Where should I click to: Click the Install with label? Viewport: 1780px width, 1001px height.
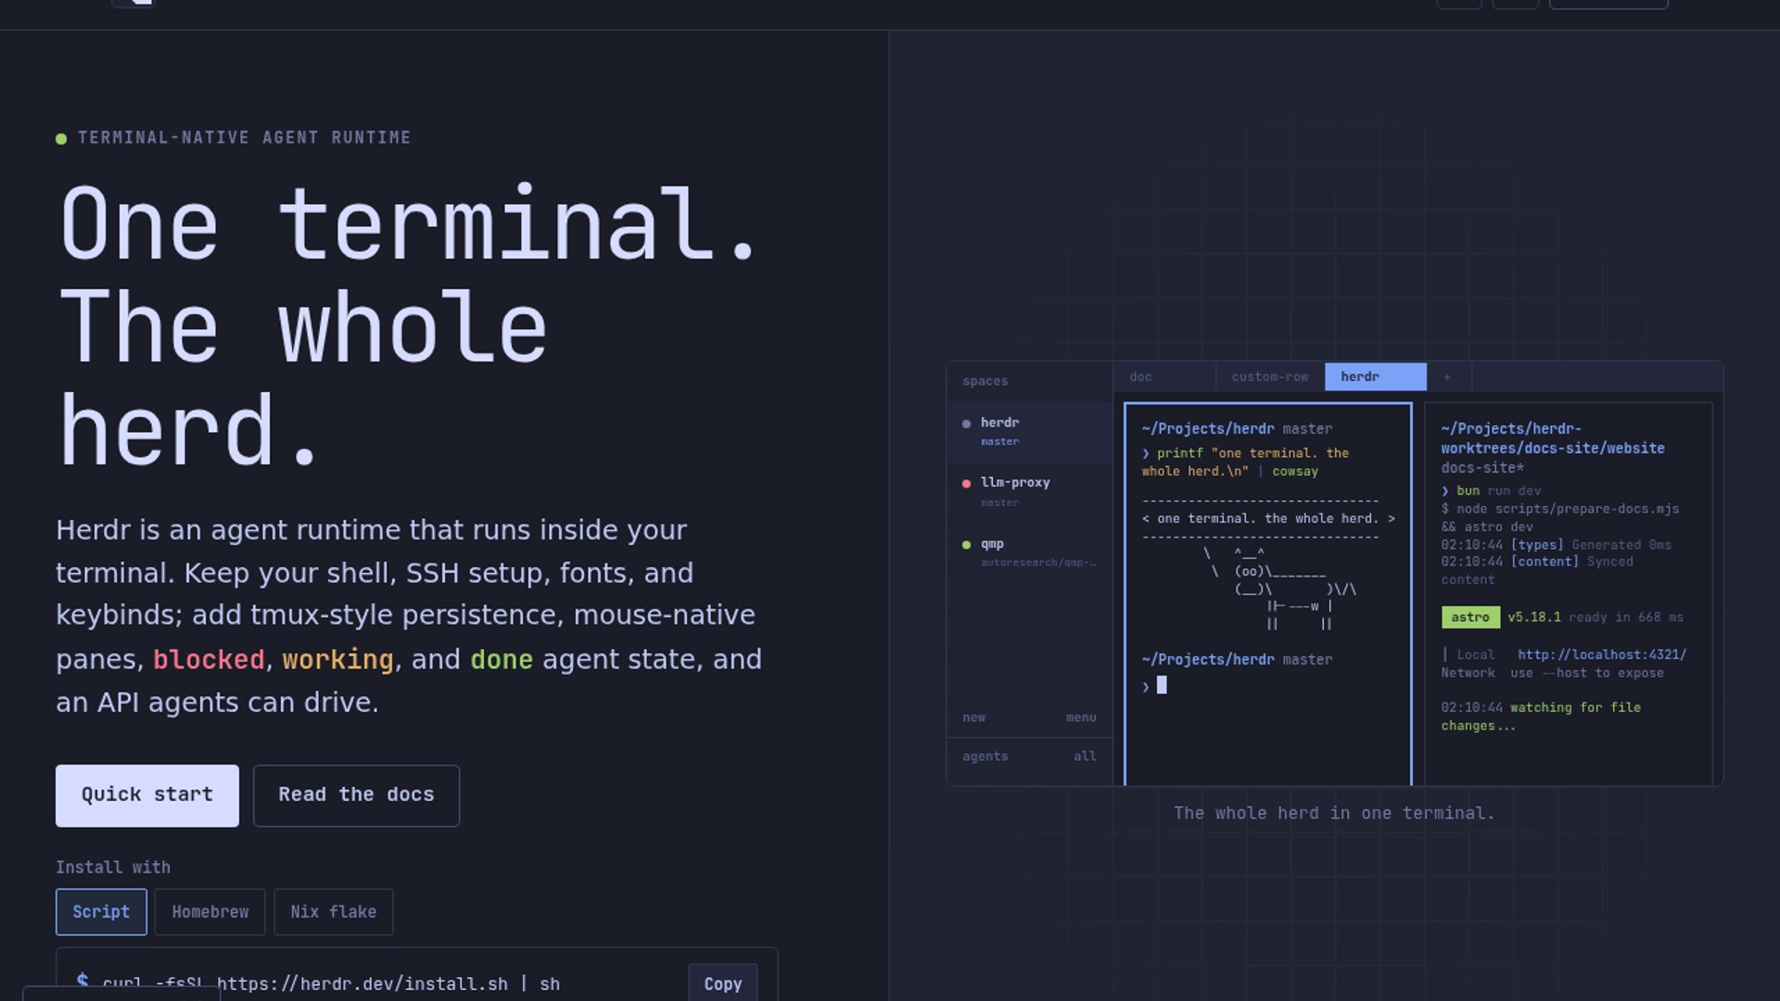point(113,868)
